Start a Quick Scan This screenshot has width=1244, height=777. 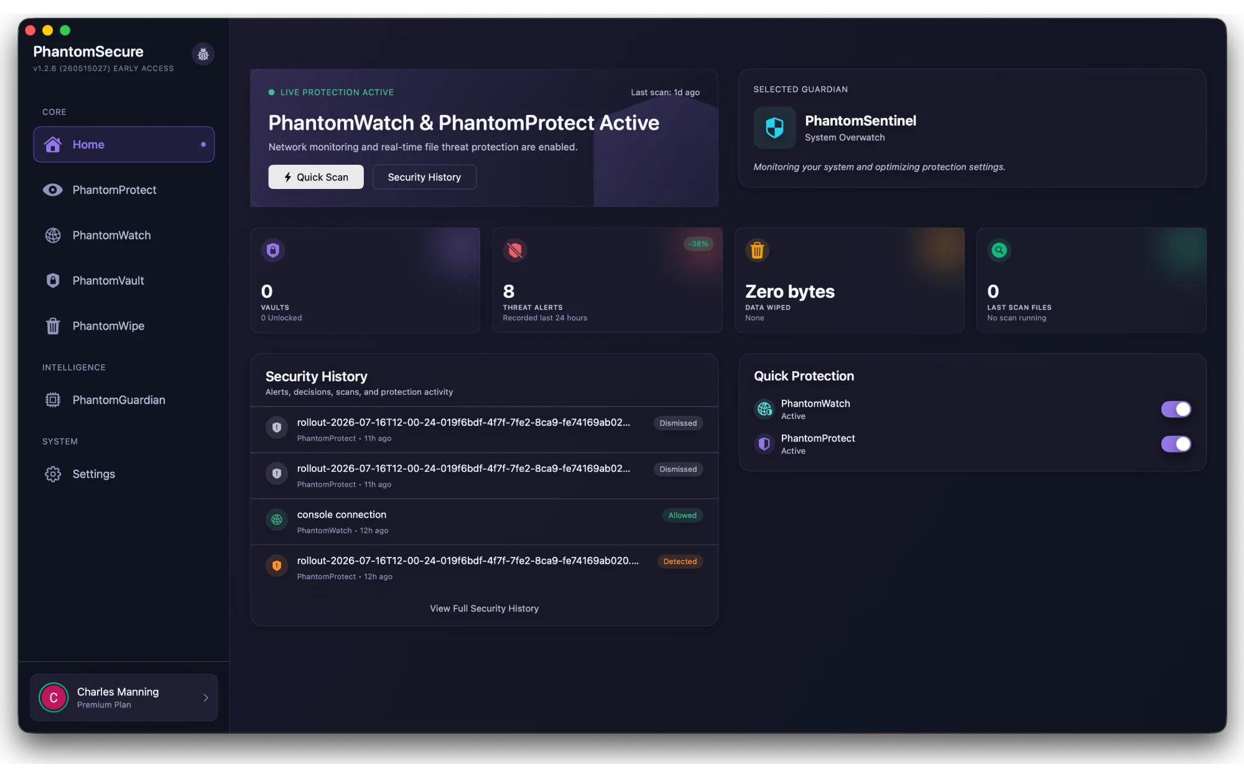tap(316, 177)
